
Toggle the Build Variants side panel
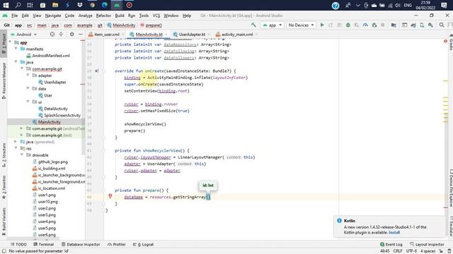tap(4, 221)
